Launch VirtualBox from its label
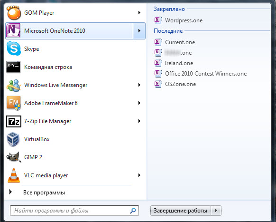The image size is (276, 222). (x=37, y=139)
